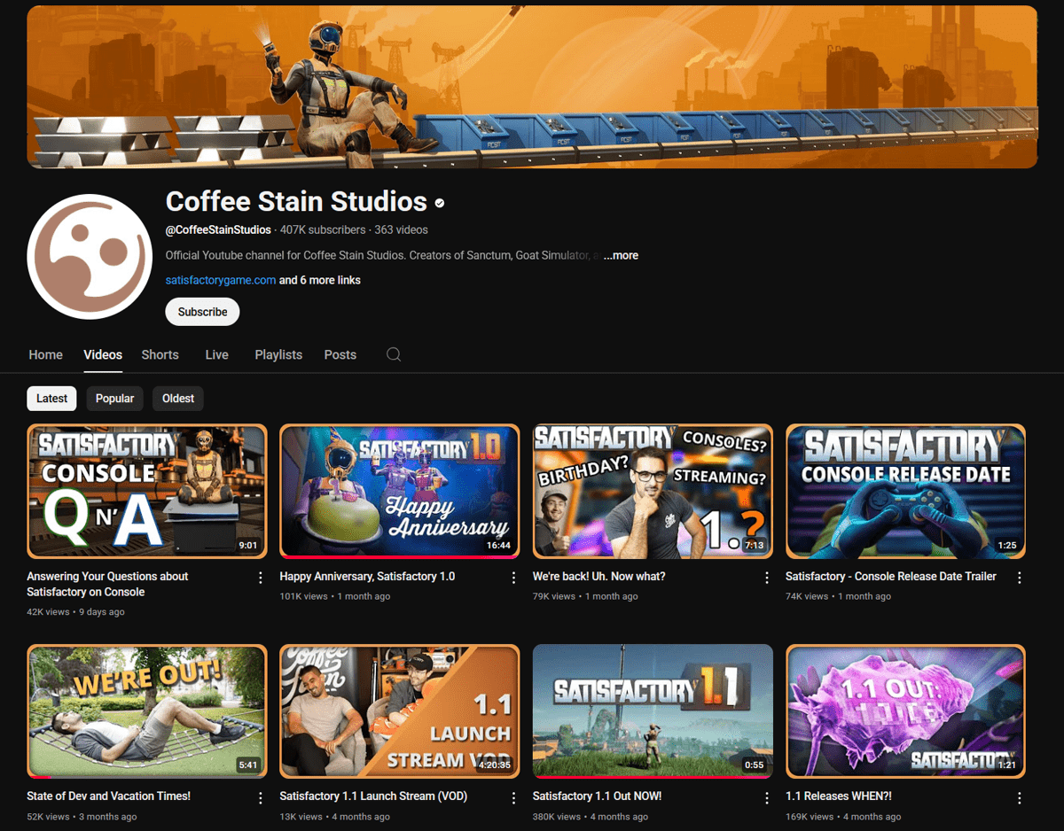Open three-dot menu for State of Dev video
The width and height of the screenshot is (1064, 831).
(261, 797)
